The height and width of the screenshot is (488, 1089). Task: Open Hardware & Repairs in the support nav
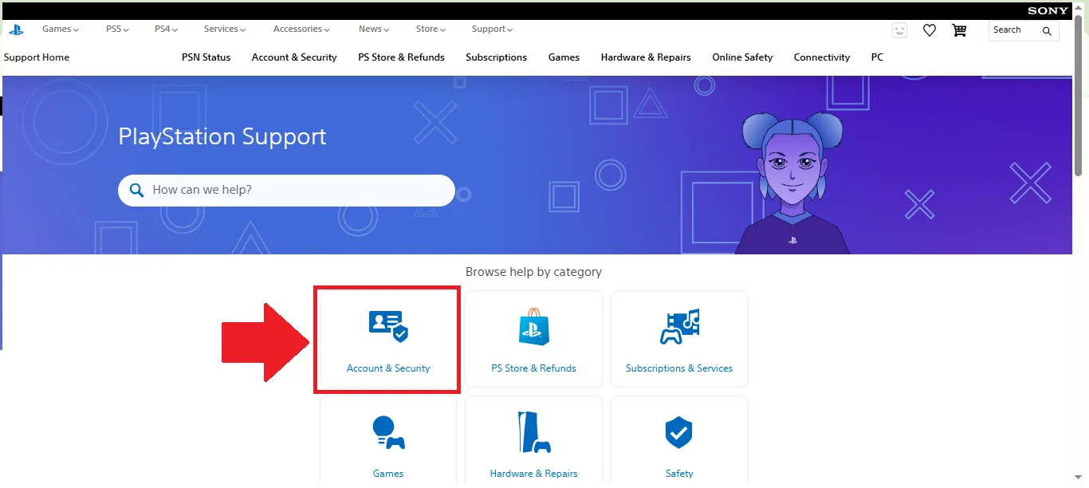(646, 57)
